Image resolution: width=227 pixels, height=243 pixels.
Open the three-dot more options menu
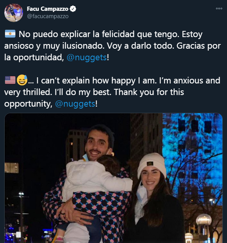pos(219,8)
